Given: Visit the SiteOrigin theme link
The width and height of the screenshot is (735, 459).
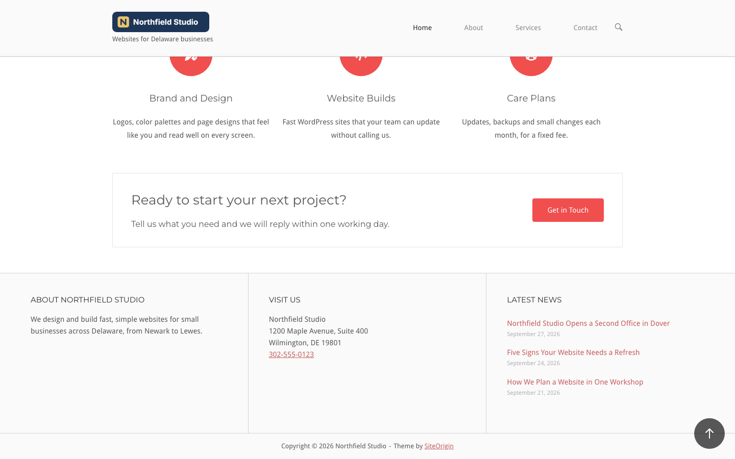Looking at the screenshot, I should coord(439,446).
